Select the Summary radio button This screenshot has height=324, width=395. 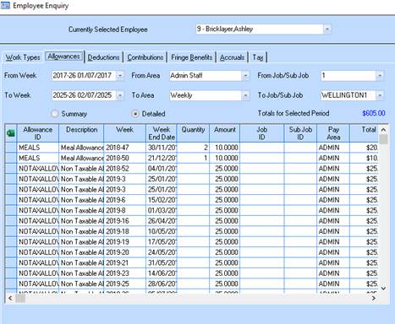pyautogui.click(x=55, y=114)
